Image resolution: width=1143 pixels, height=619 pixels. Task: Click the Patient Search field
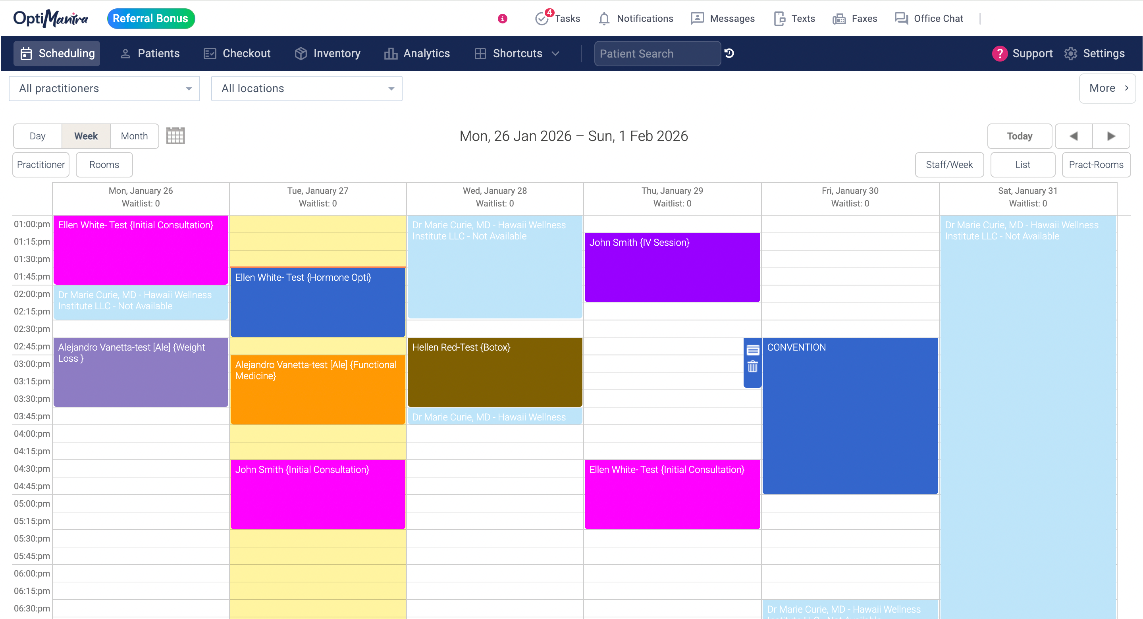click(x=657, y=53)
